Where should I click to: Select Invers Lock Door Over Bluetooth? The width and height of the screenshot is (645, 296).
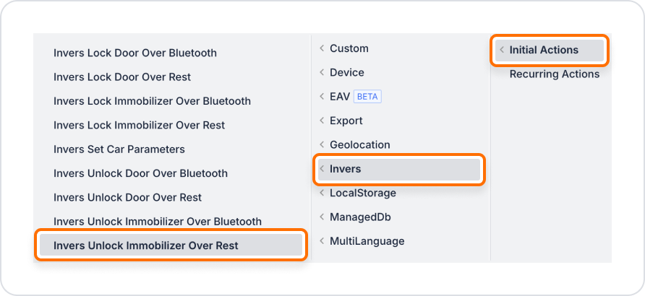click(135, 53)
